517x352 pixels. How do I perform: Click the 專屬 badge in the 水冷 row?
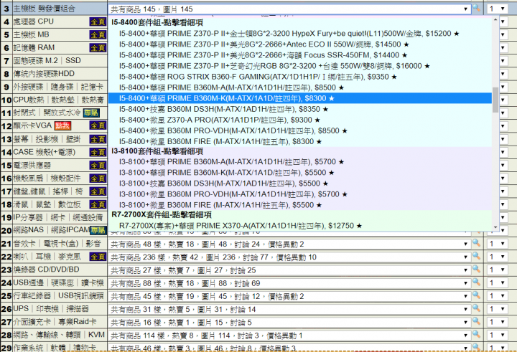[91, 113]
